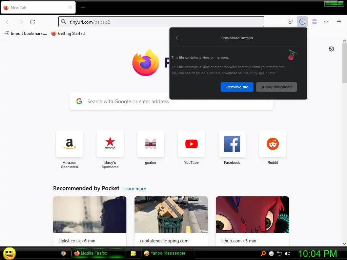This screenshot has width=347, height=260.
Task: Click the tinyurl.com address bar
Action: (x=161, y=22)
